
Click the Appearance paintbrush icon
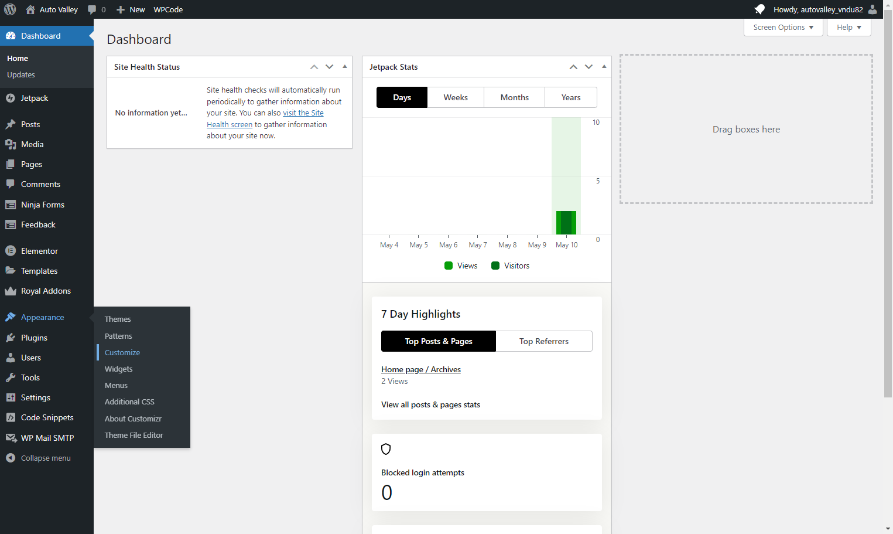pyautogui.click(x=11, y=317)
